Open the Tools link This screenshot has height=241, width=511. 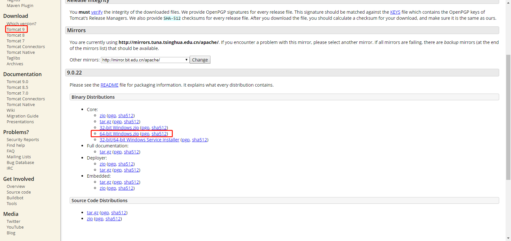(x=12, y=203)
